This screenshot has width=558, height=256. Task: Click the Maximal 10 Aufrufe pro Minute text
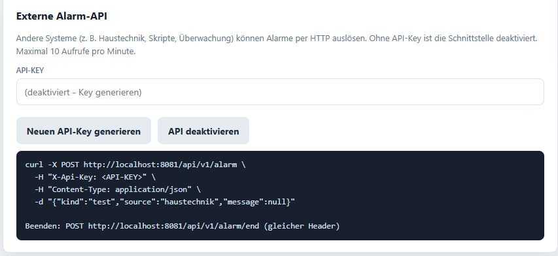tap(76, 52)
